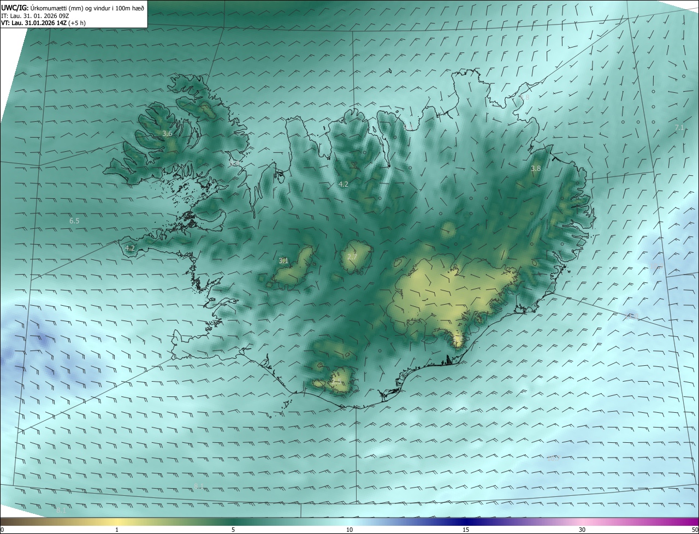The width and height of the screenshot is (699, 534).
Task: Click the '30' tick on the color scale
Action: [x=582, y=530]
